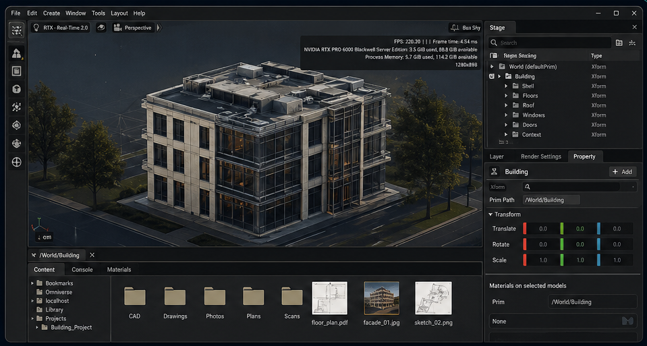Click the World prim icon in the Stage tree
The height and width of the screenshot is (346, 647).
(502, 66)
